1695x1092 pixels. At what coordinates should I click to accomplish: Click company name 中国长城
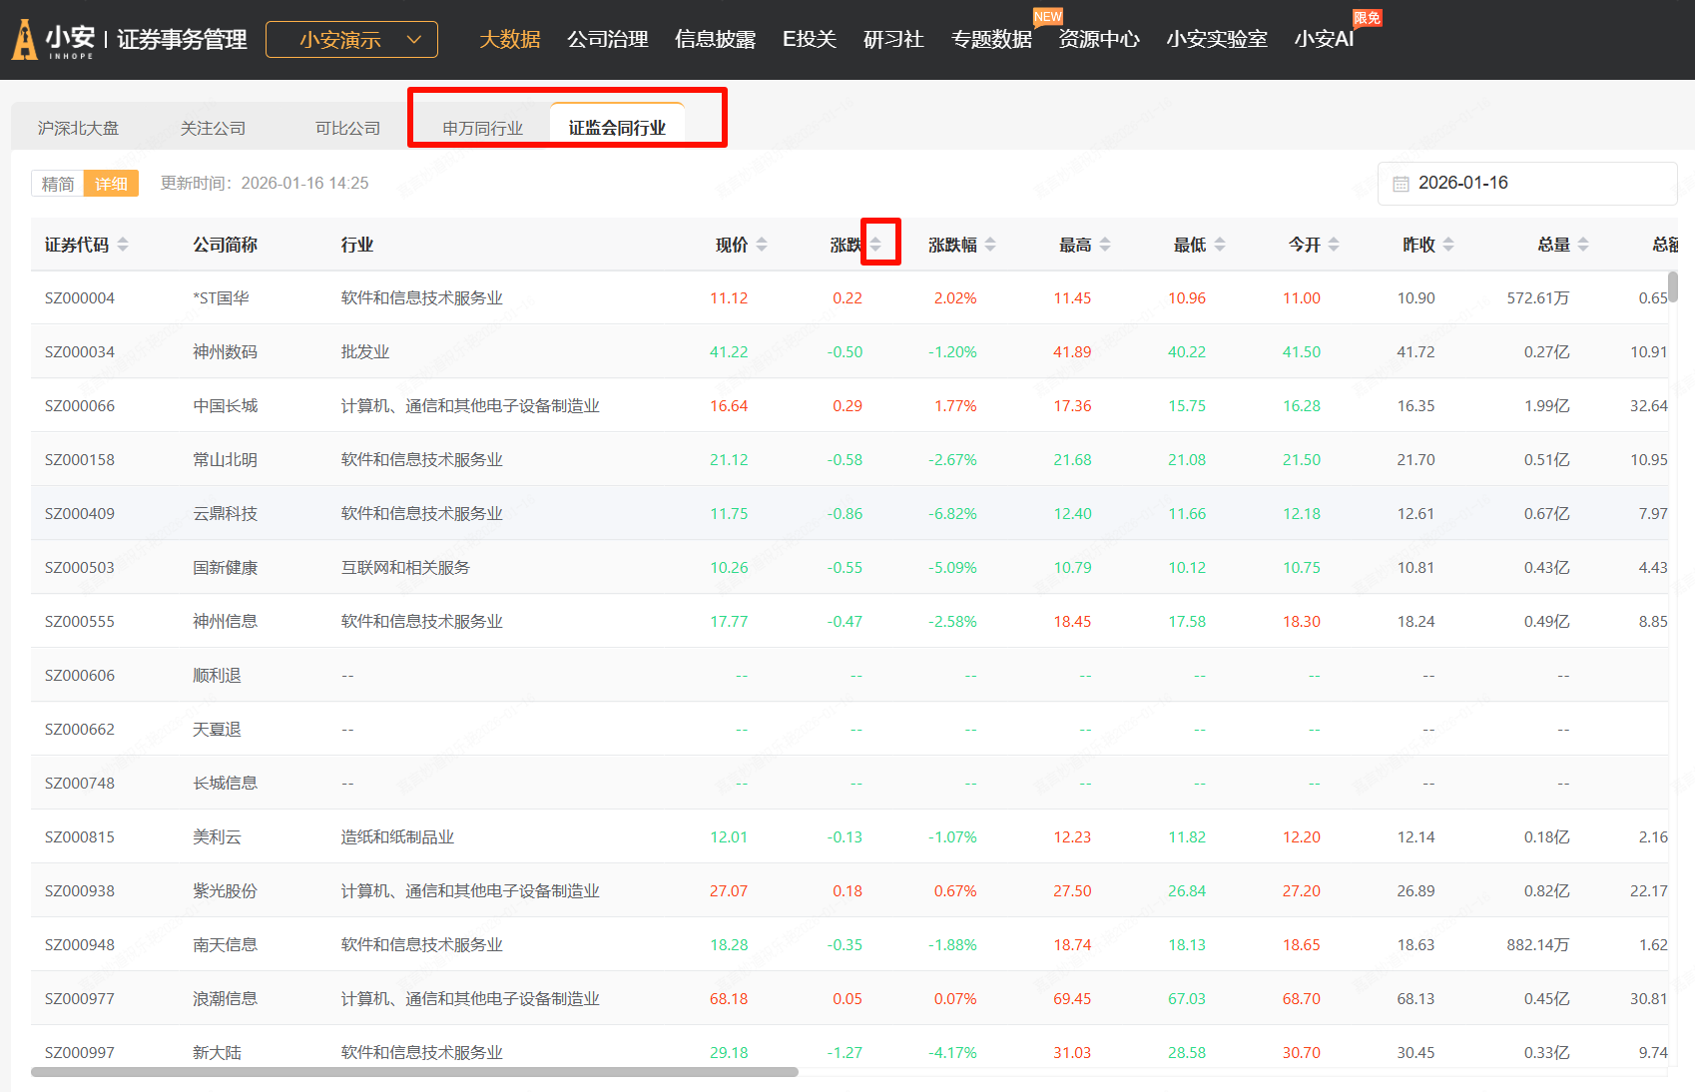pyautogui.click(x=225, y=405)
